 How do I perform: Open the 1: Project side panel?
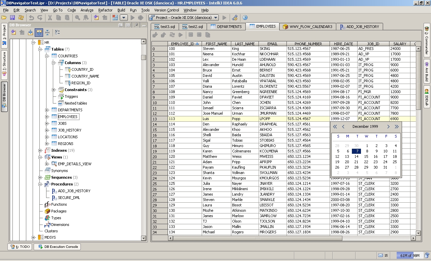click(4, 35)
